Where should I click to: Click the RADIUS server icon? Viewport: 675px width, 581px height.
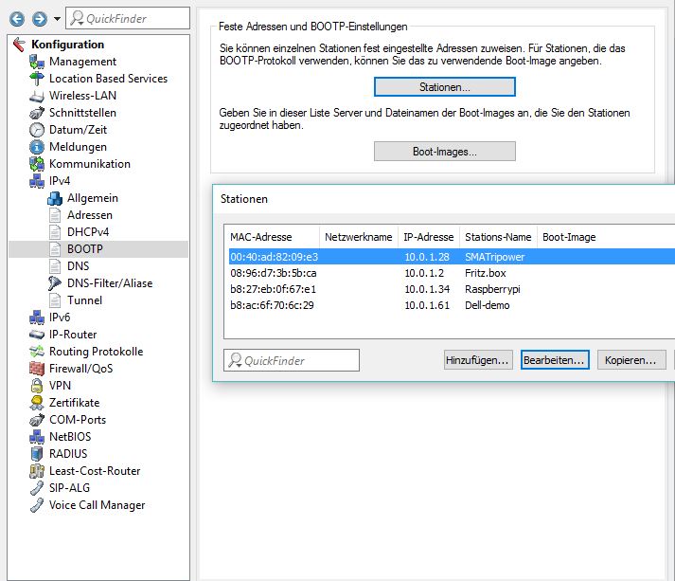tap(37, 454)
